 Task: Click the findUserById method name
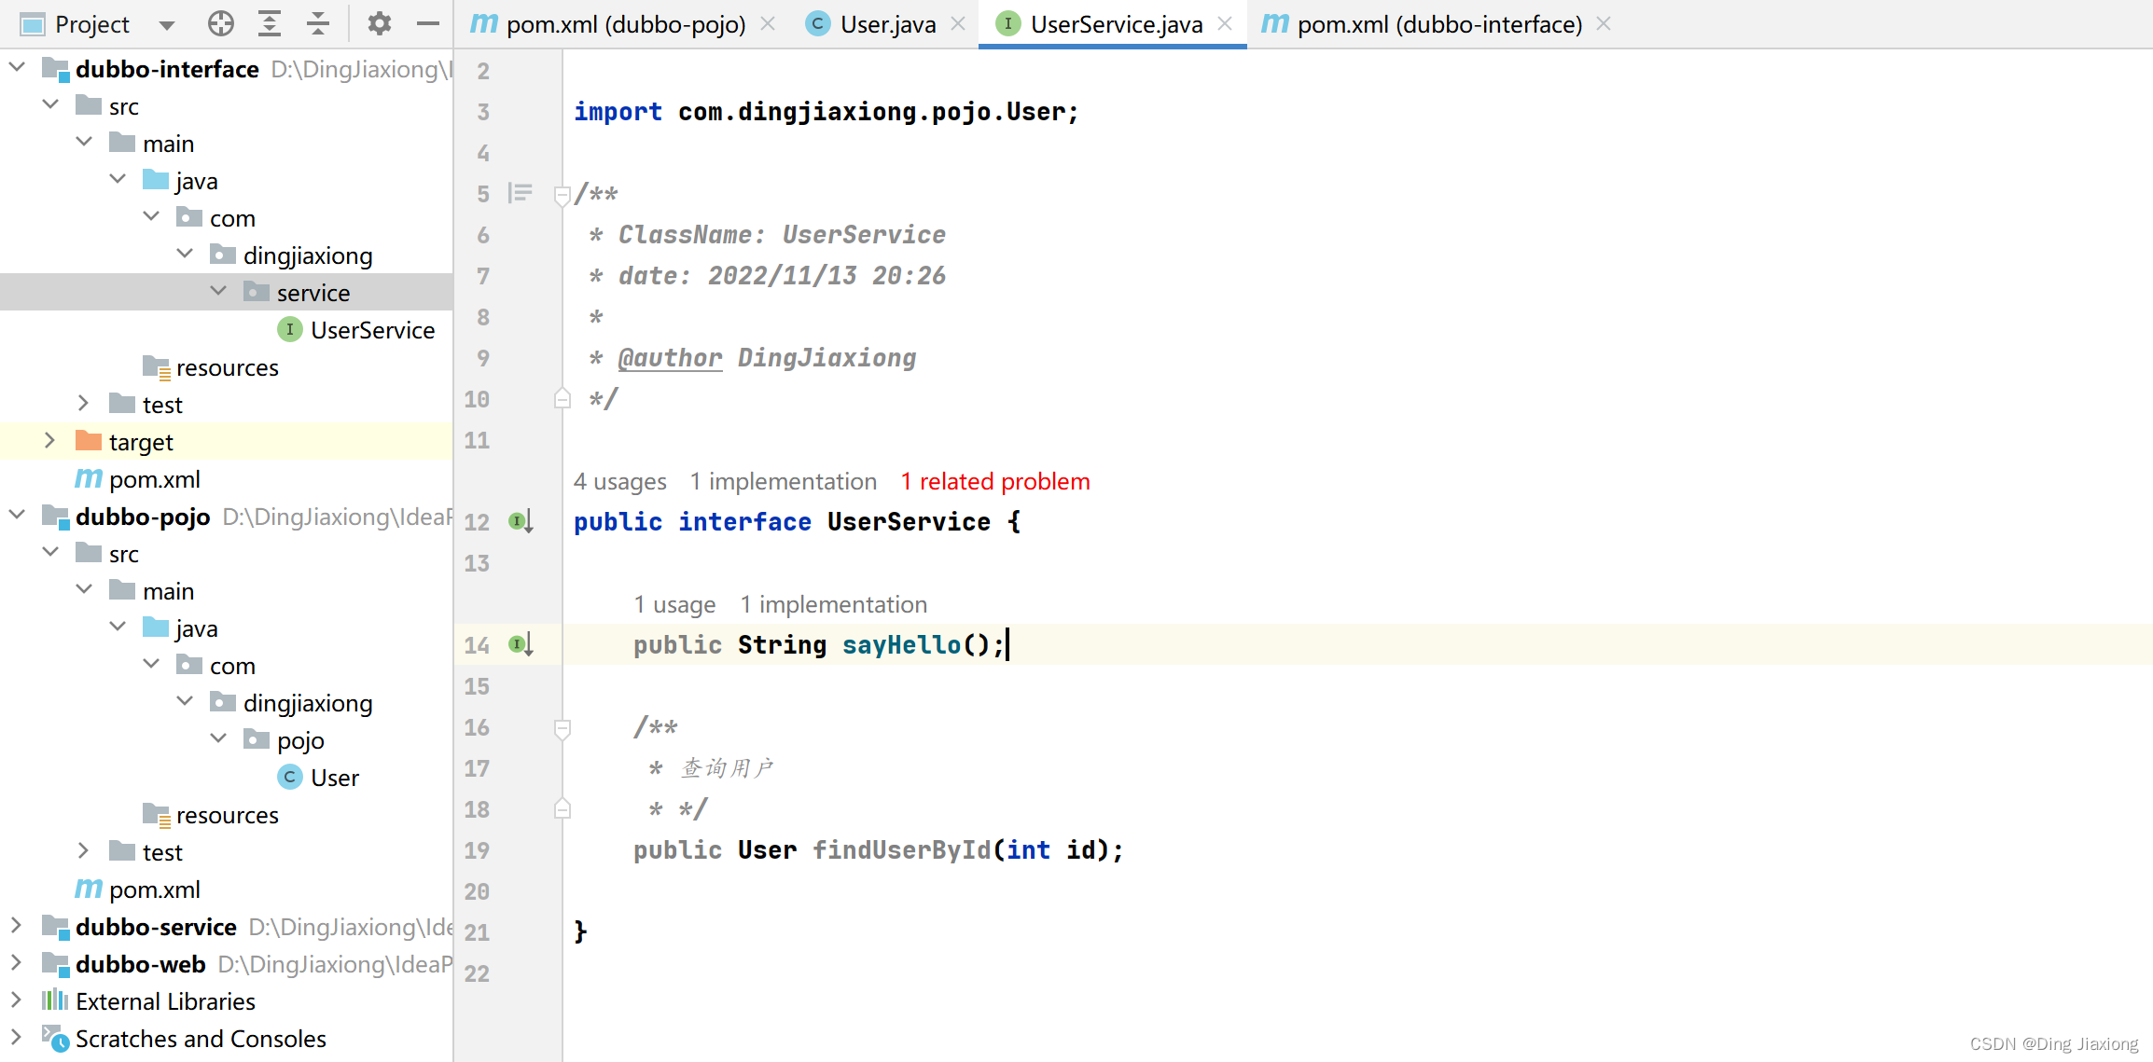tap(901, 849)
